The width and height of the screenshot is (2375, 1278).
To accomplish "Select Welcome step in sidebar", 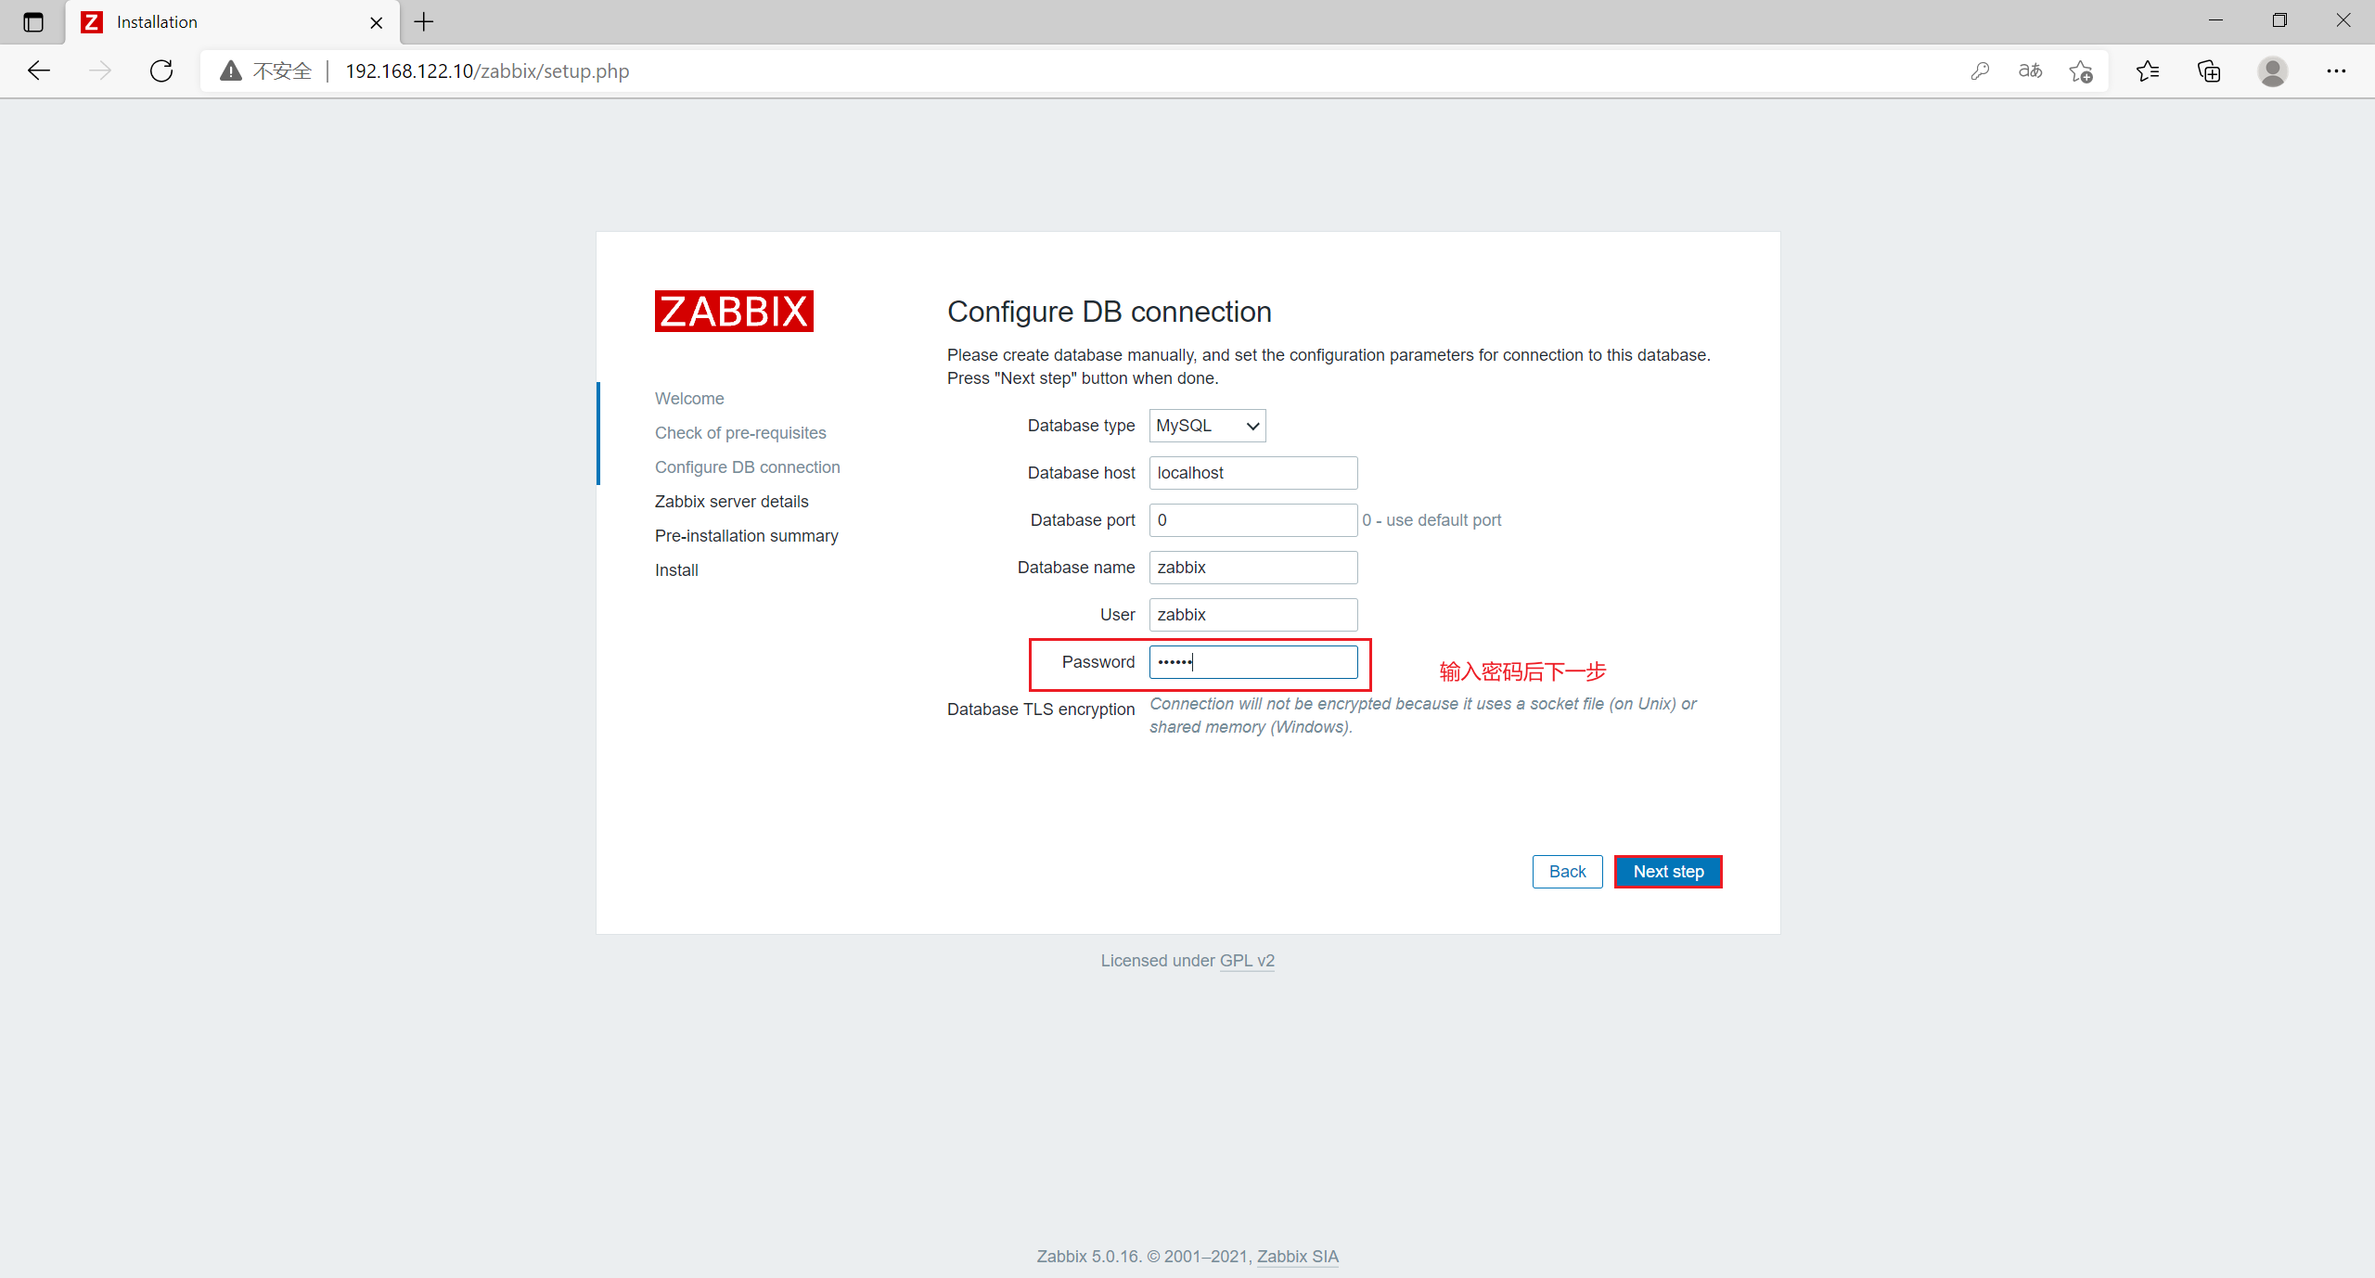I will click(689, 399).
